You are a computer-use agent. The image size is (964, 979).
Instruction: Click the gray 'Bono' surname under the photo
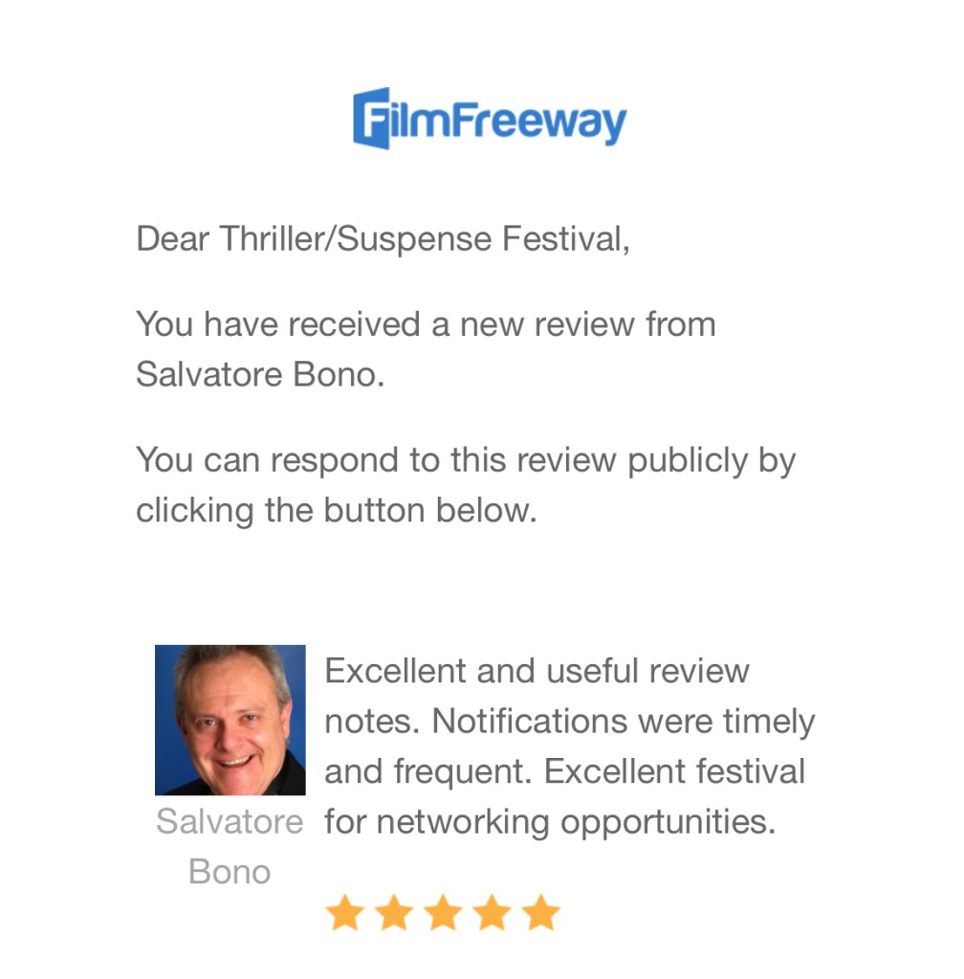point(230,872)
